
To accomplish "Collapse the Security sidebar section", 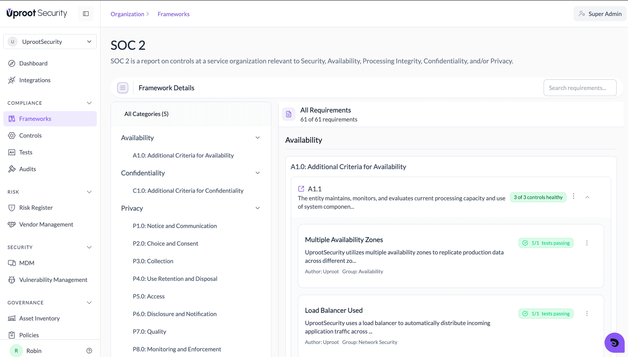I will [x=89, y=247].
